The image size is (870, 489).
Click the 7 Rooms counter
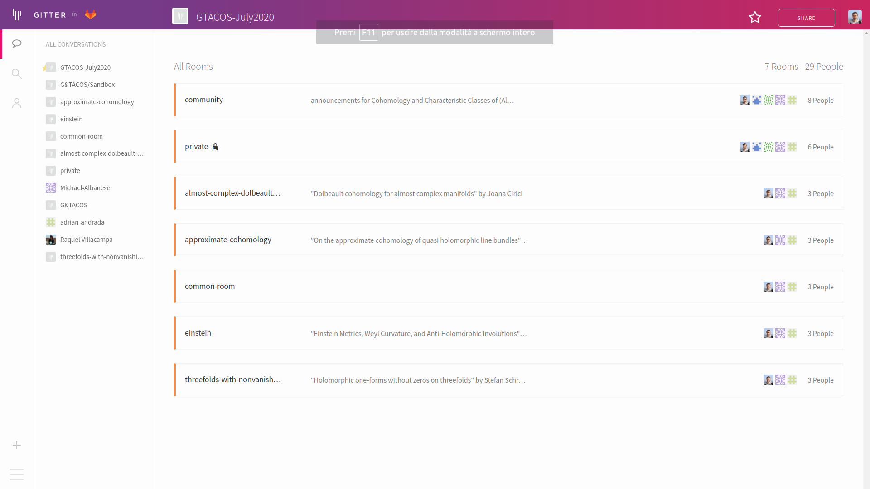pyautogui.click(x=782, y=67)
